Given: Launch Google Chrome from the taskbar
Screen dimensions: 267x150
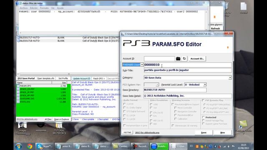Looking at the screenshot, I should (30, 146).
